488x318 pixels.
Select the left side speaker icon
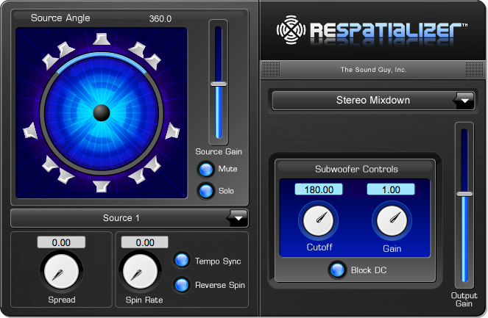click(30, 131)
